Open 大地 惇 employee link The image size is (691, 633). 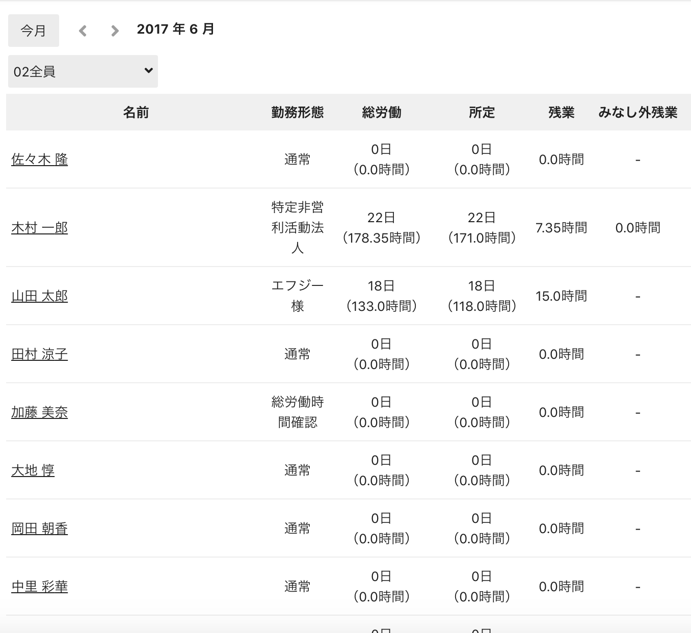pyautogui.click(x=33, y=470)
